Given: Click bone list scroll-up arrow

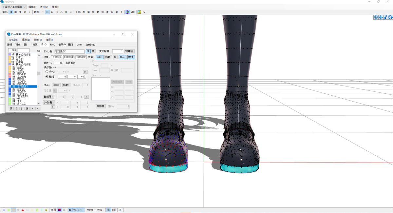Looking at the screenshot, I should coord(39,54).
